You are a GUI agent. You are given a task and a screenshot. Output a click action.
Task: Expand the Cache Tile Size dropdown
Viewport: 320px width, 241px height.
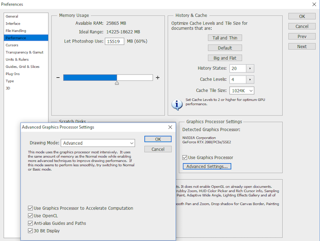[x=242, y=91]
